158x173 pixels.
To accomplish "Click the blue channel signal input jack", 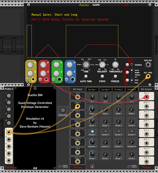I will tap(72, 79).
